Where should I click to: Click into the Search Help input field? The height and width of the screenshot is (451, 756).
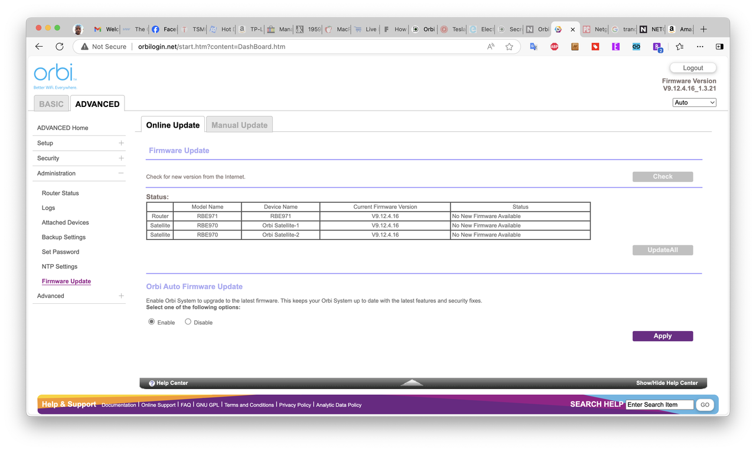660,404
